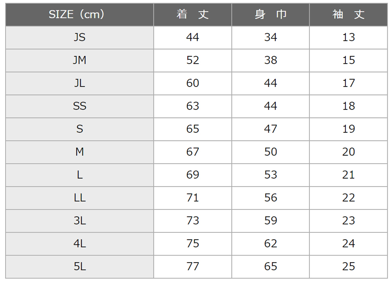Select the 袖丈 value 19 for size S
390x283 pixels.
pyautogui.click(x=348, y=129)
